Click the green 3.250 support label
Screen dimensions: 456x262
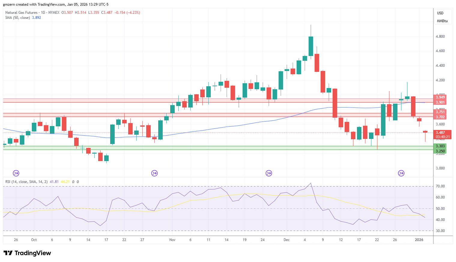coord(440,151)
